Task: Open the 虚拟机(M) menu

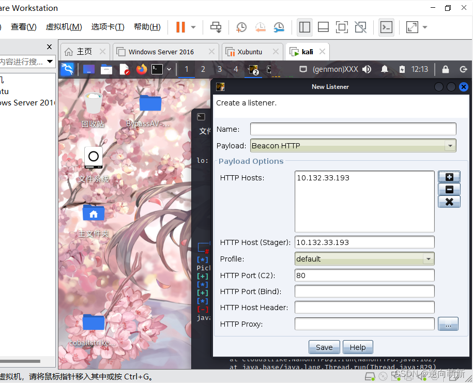Action: pyautogui.click(x=64, y=27)
